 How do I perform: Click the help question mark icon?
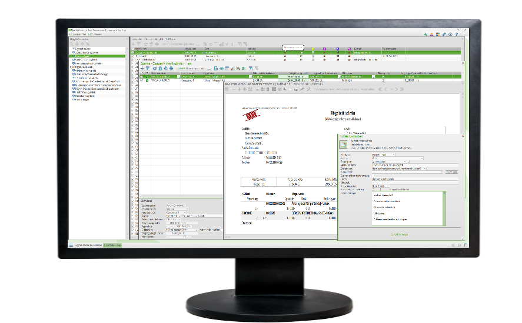[x=456, y=35]
